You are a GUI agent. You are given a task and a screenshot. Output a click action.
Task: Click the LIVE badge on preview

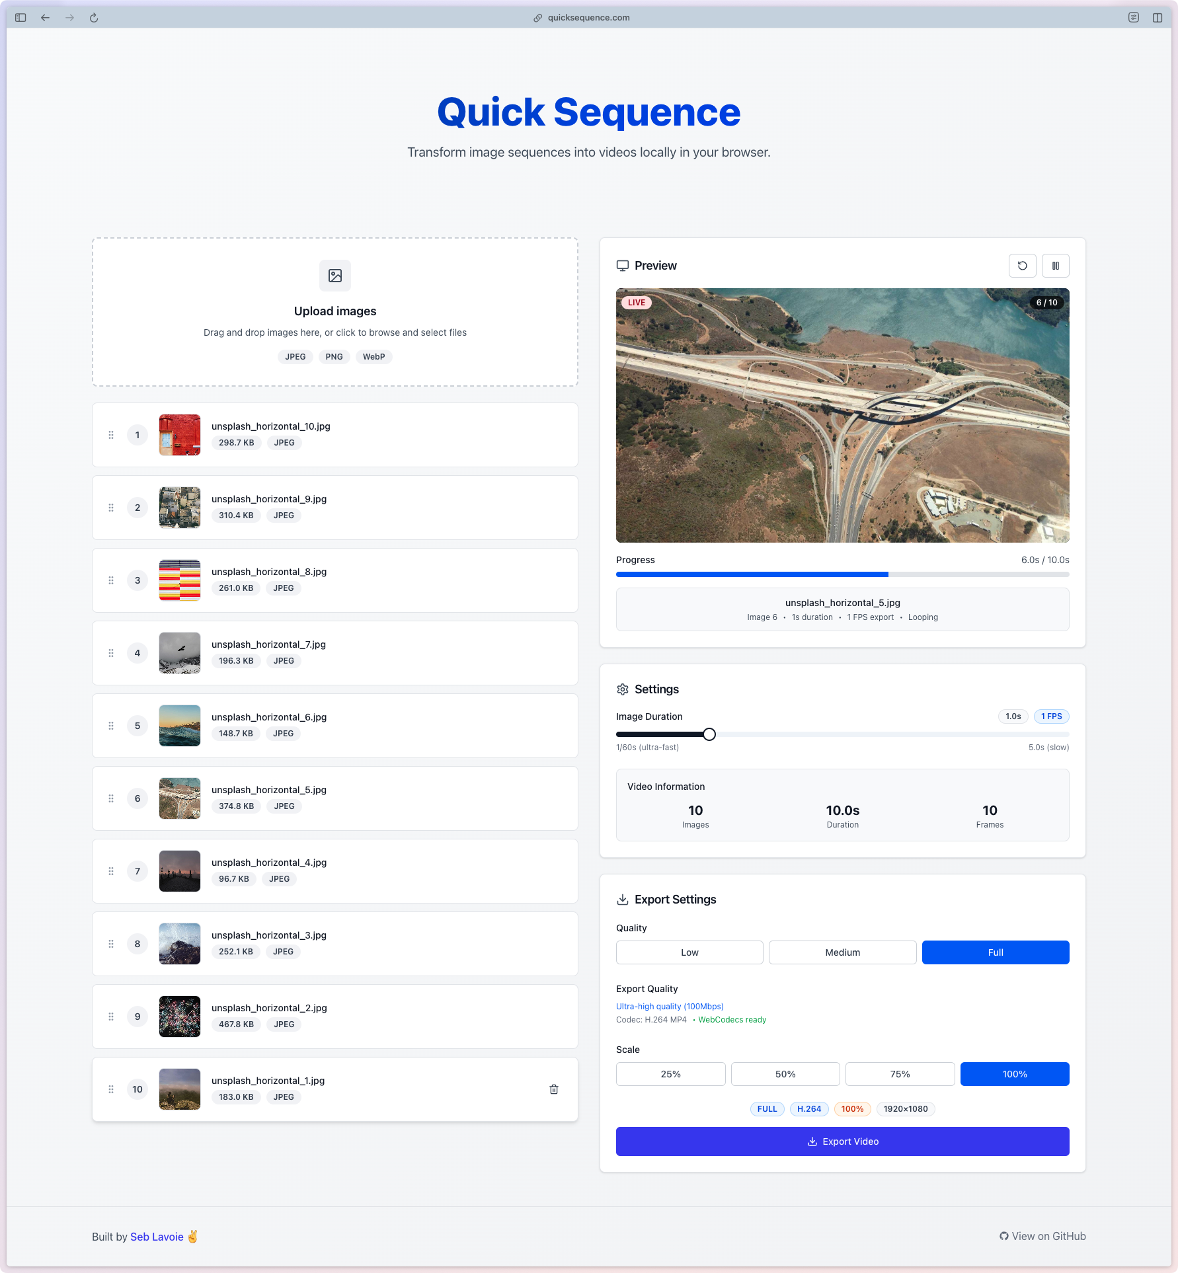(637, 303)
